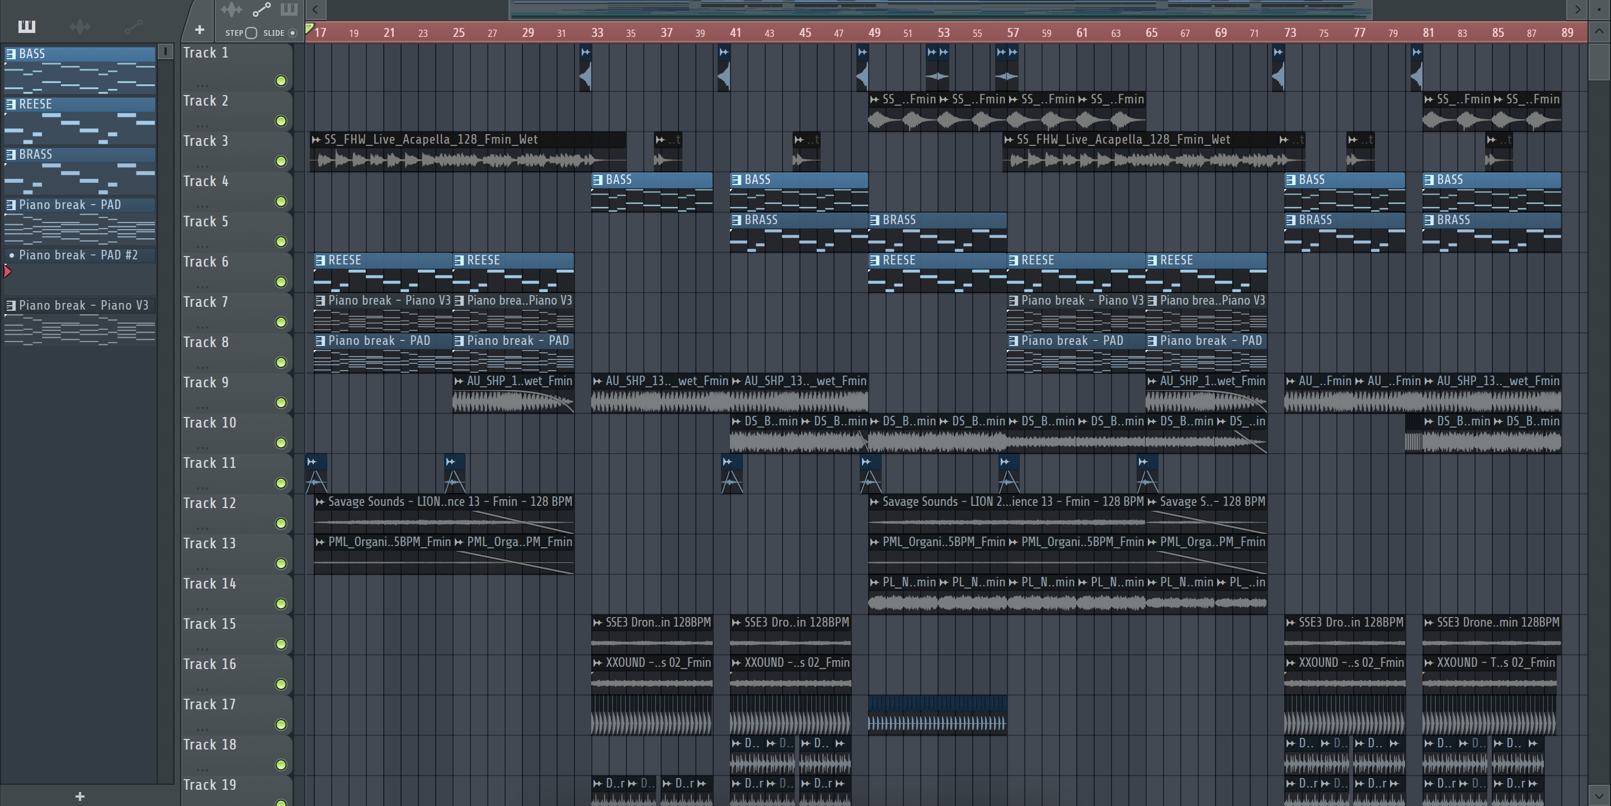Click bar 49 on the timeline ruler
Viewport: 1611px width, 806px height.
874,32
